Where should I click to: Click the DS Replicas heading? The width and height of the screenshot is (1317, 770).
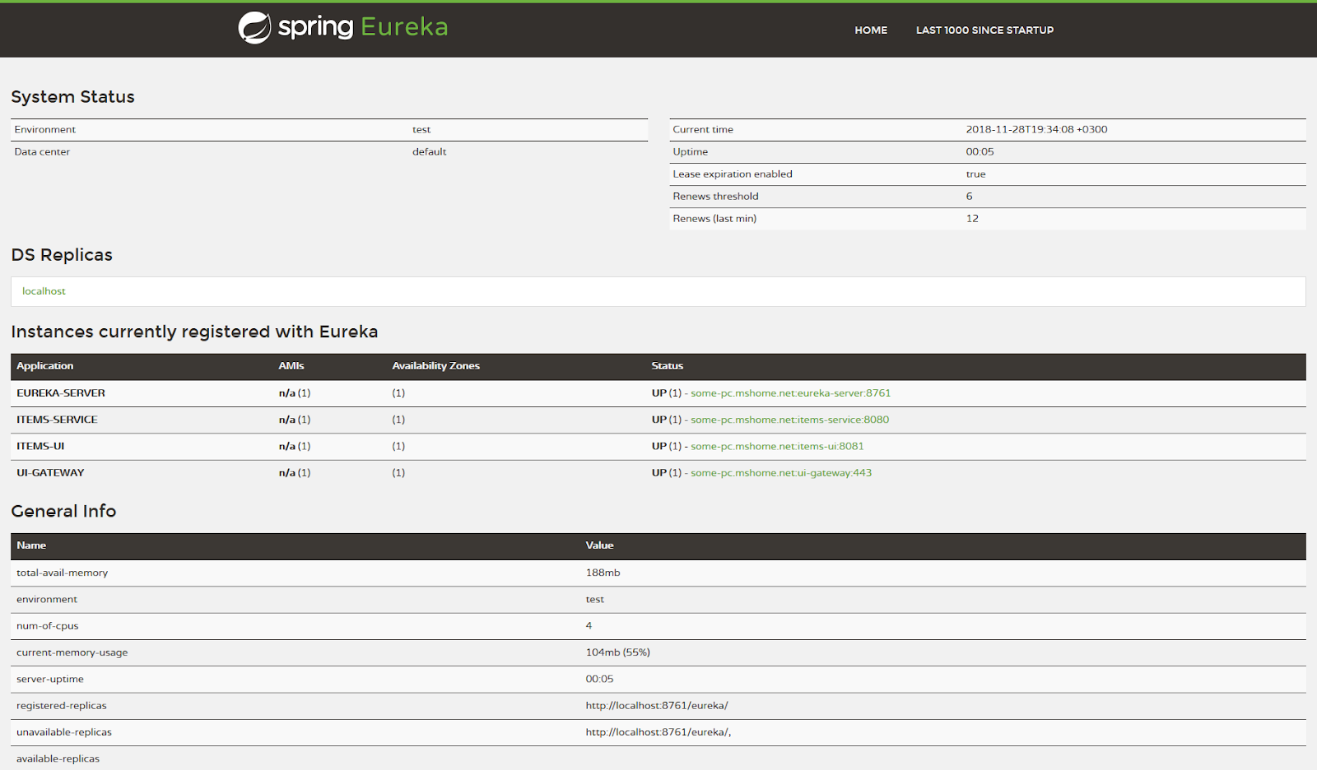tap(62, 255)
